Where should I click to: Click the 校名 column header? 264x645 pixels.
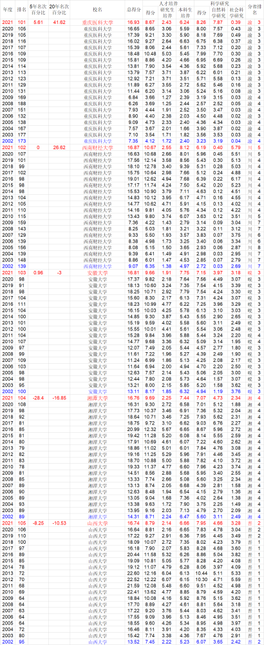[x=98, y=10]
